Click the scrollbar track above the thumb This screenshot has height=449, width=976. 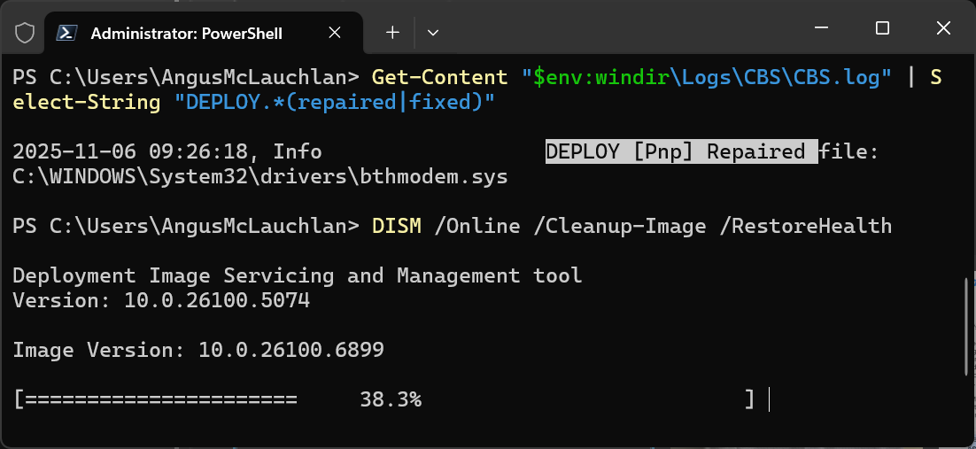(x=966, y=177)
